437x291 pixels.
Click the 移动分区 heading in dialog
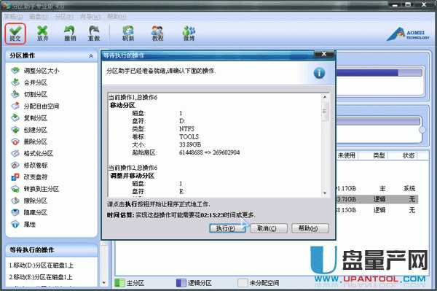[x=122, y=105]
